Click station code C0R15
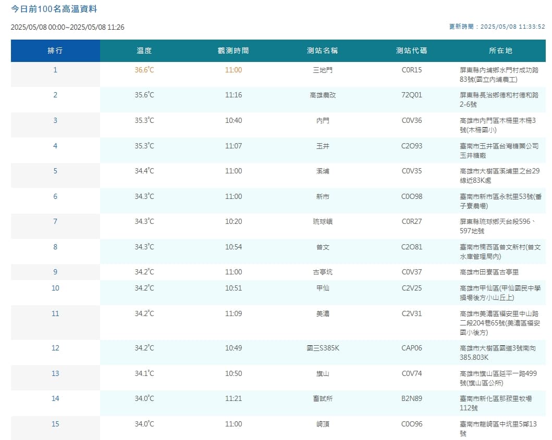This screenshot has height=440, width=552. [412, 70]
